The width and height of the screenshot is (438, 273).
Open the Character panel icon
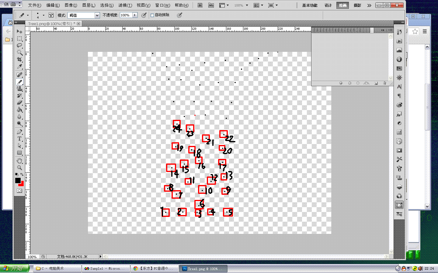[x=399, y=87]
